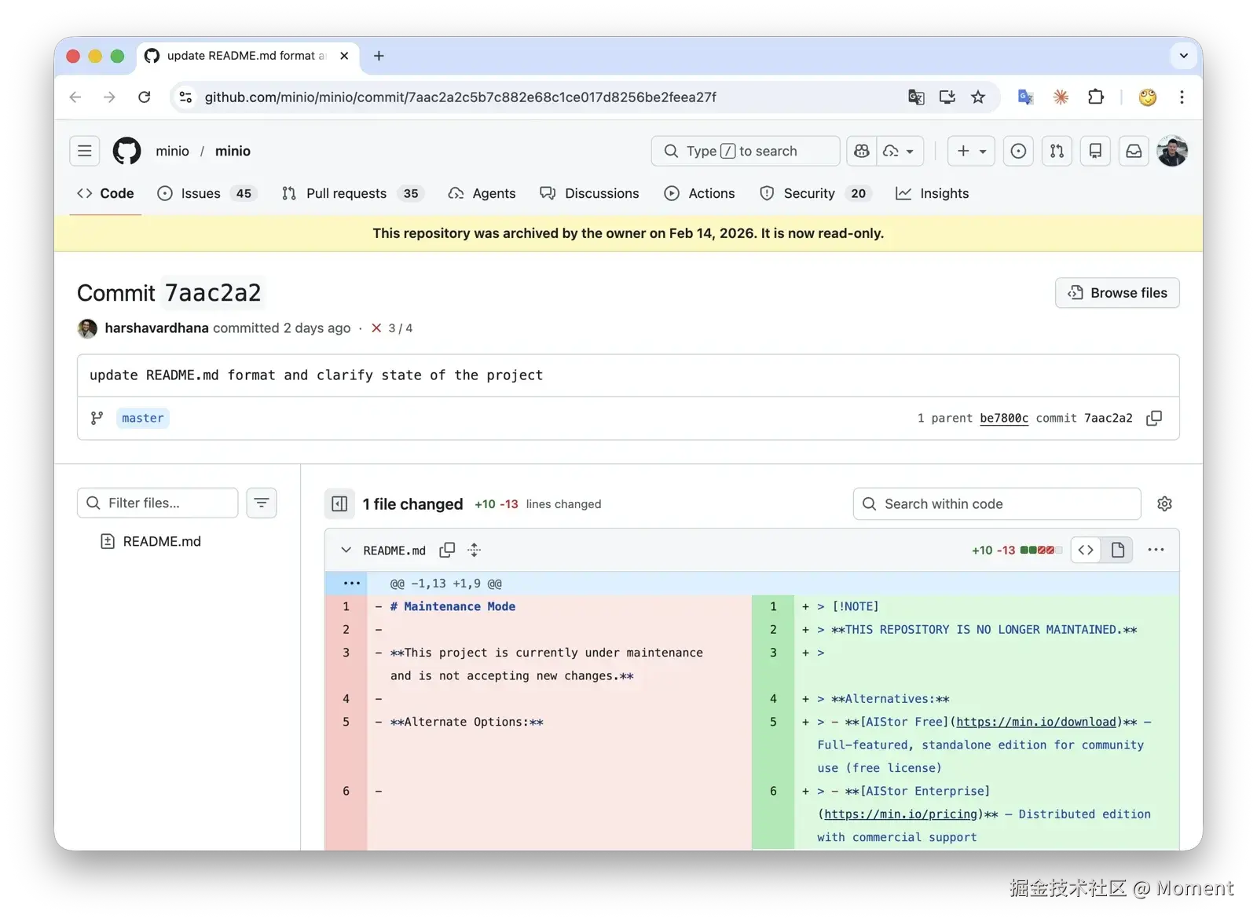Viewport: 1257px width, 922px height.
Task: Go back to the previous page
Action: (75, 97)
